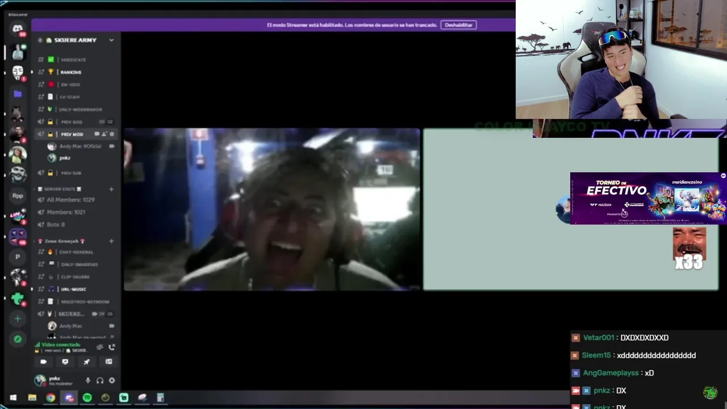Image resolution: width=727 pixels, height=409 pixels.
Task: Click the Windows Start button
Action: 13,398
